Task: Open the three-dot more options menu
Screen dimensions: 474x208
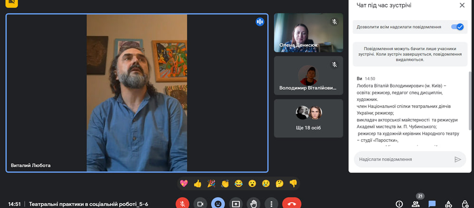Action: (x=271, y=204)
